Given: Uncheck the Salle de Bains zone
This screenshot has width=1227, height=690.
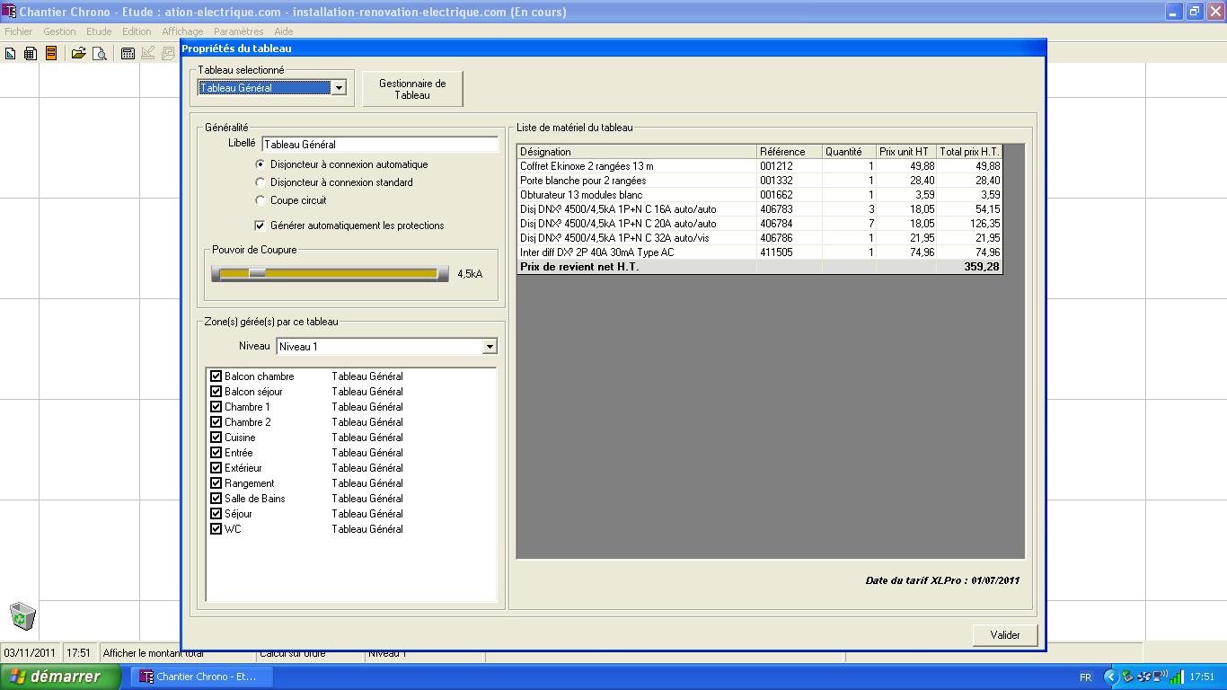Looking at the screenshot, I should point(216,499).
